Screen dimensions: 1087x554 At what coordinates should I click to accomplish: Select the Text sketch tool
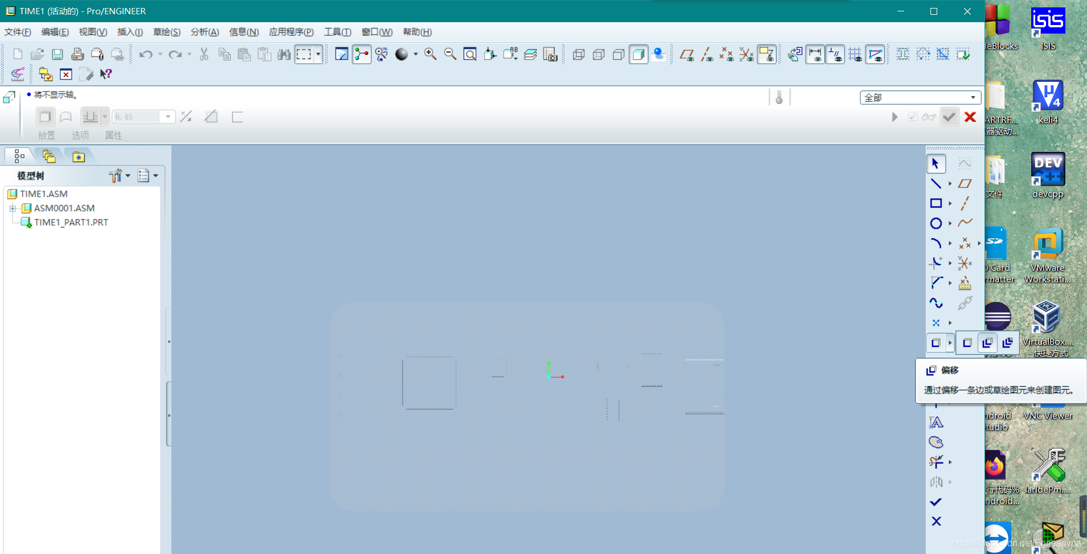(x=936, y=422)
